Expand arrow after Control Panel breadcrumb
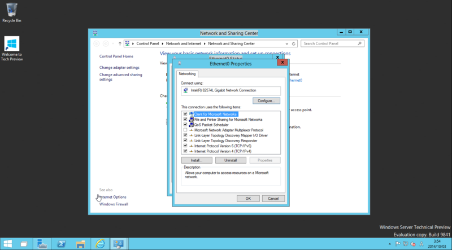The height and width of the screenshot is (250, 452). click(x=163, y=44)
